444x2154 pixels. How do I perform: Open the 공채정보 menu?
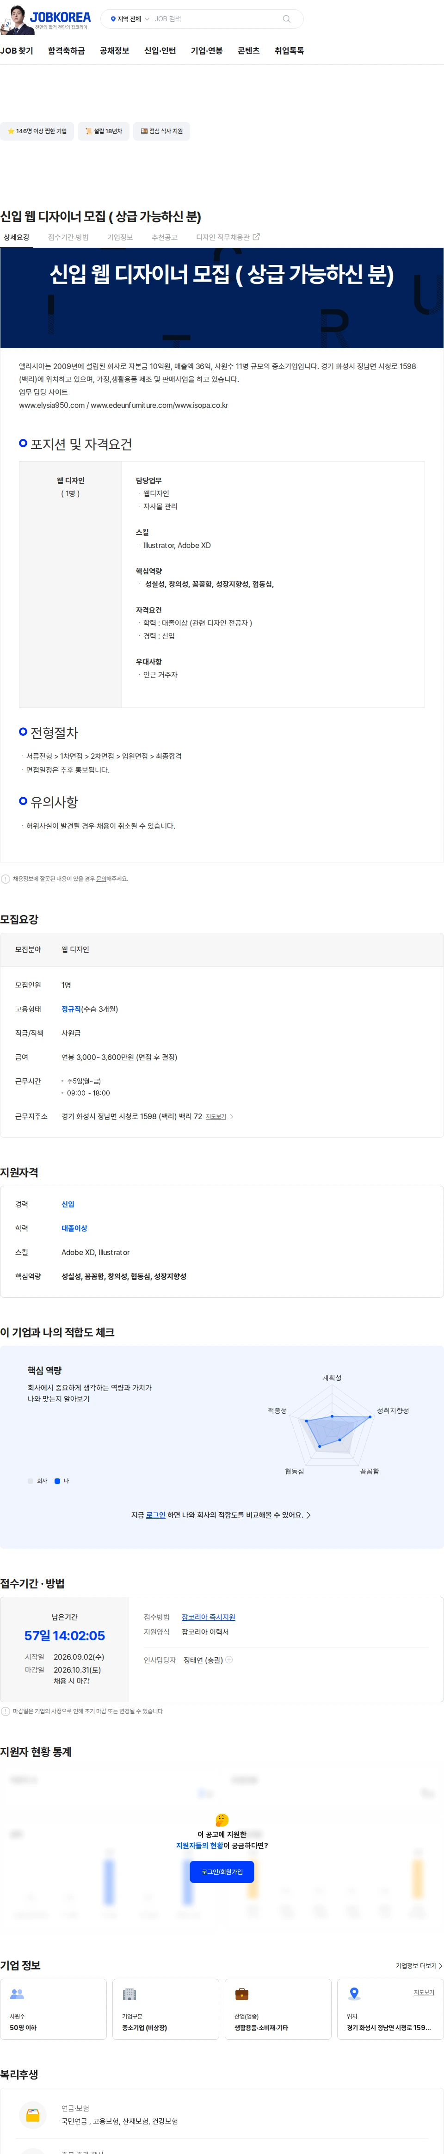[x=115, y=51]
